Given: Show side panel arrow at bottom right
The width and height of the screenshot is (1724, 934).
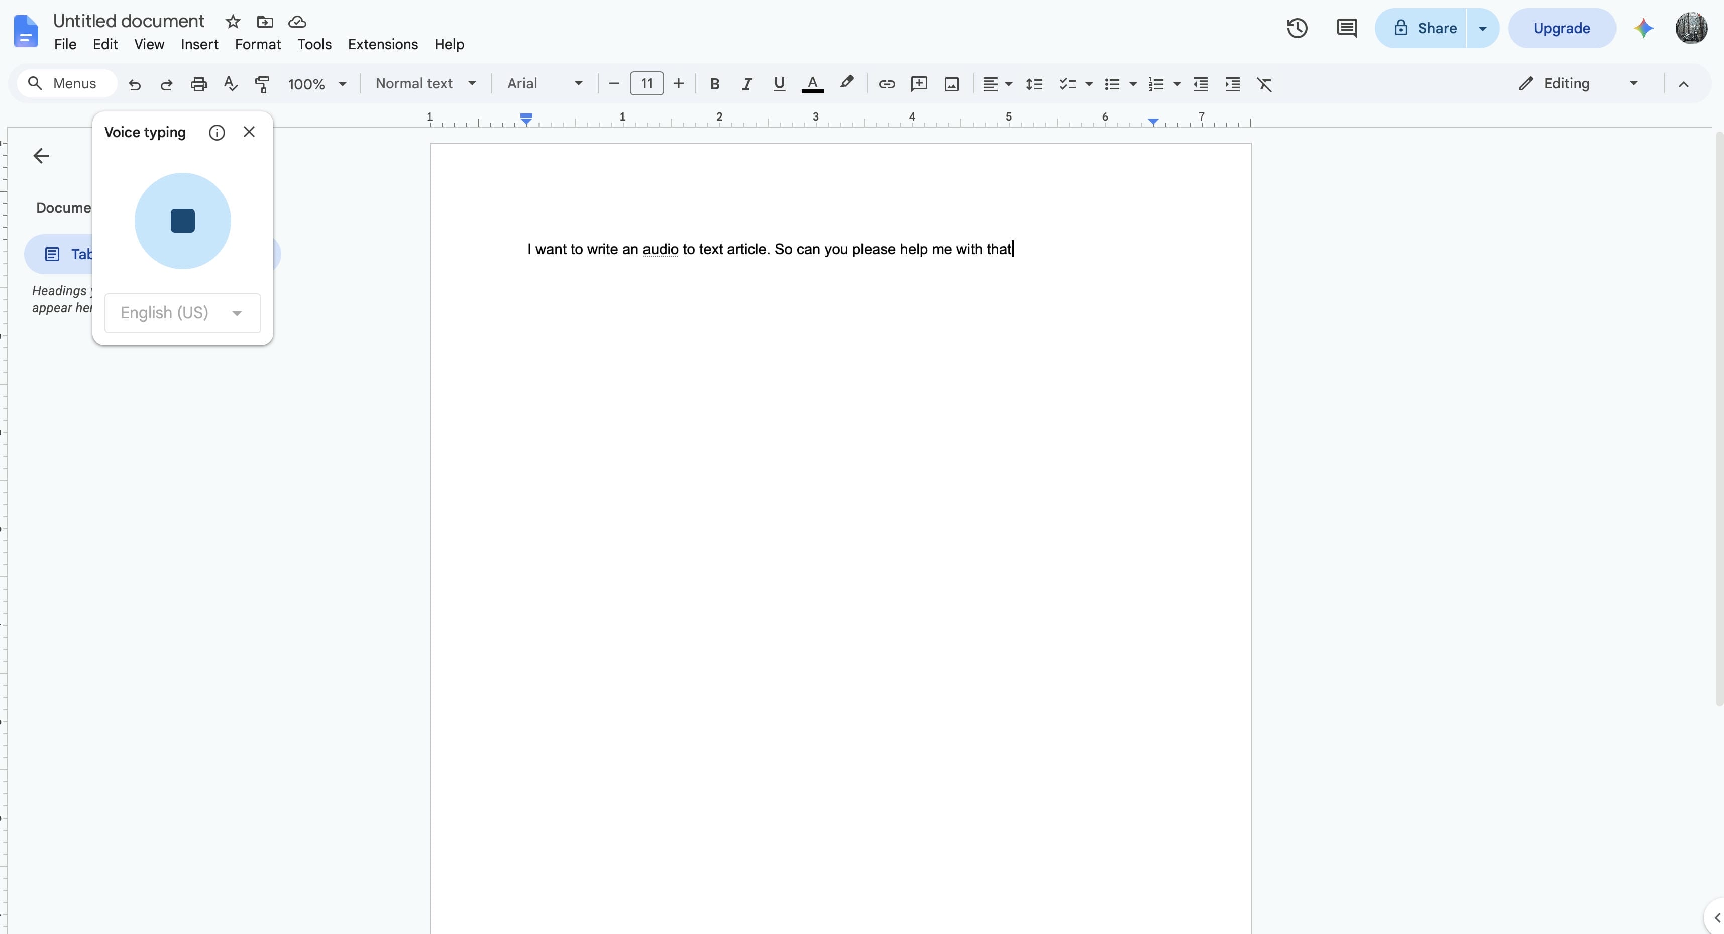Looking at the screenshot, I should pyautogui.click(x=1716, y=917).
